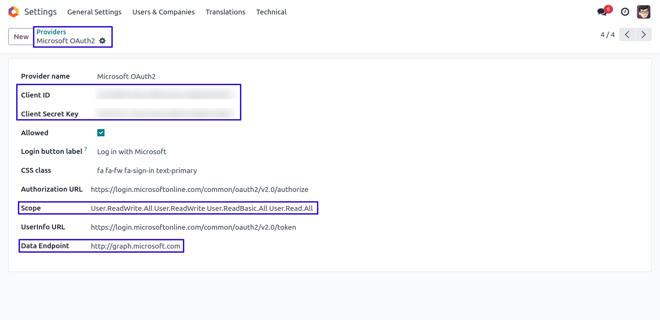The height and width of the screenshot is (320, 660).
Task: Expand the Technical dropdown menu
Action: (x=271, y=12)
